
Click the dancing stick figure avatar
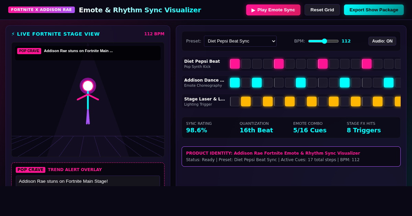tap(88, 101)
